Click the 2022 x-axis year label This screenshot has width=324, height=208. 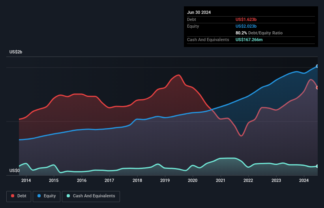(248, 181)
